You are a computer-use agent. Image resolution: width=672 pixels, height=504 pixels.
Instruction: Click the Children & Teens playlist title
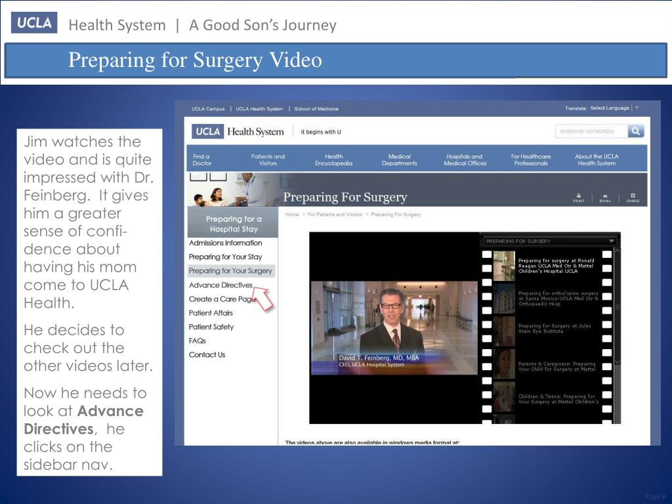(558, 399)
